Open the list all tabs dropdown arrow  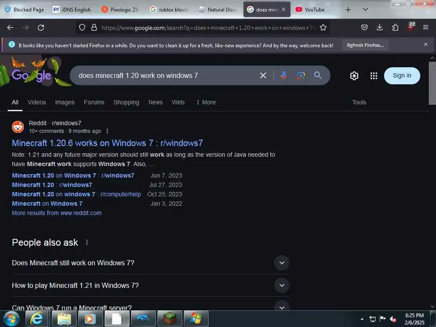click(365, 9)
